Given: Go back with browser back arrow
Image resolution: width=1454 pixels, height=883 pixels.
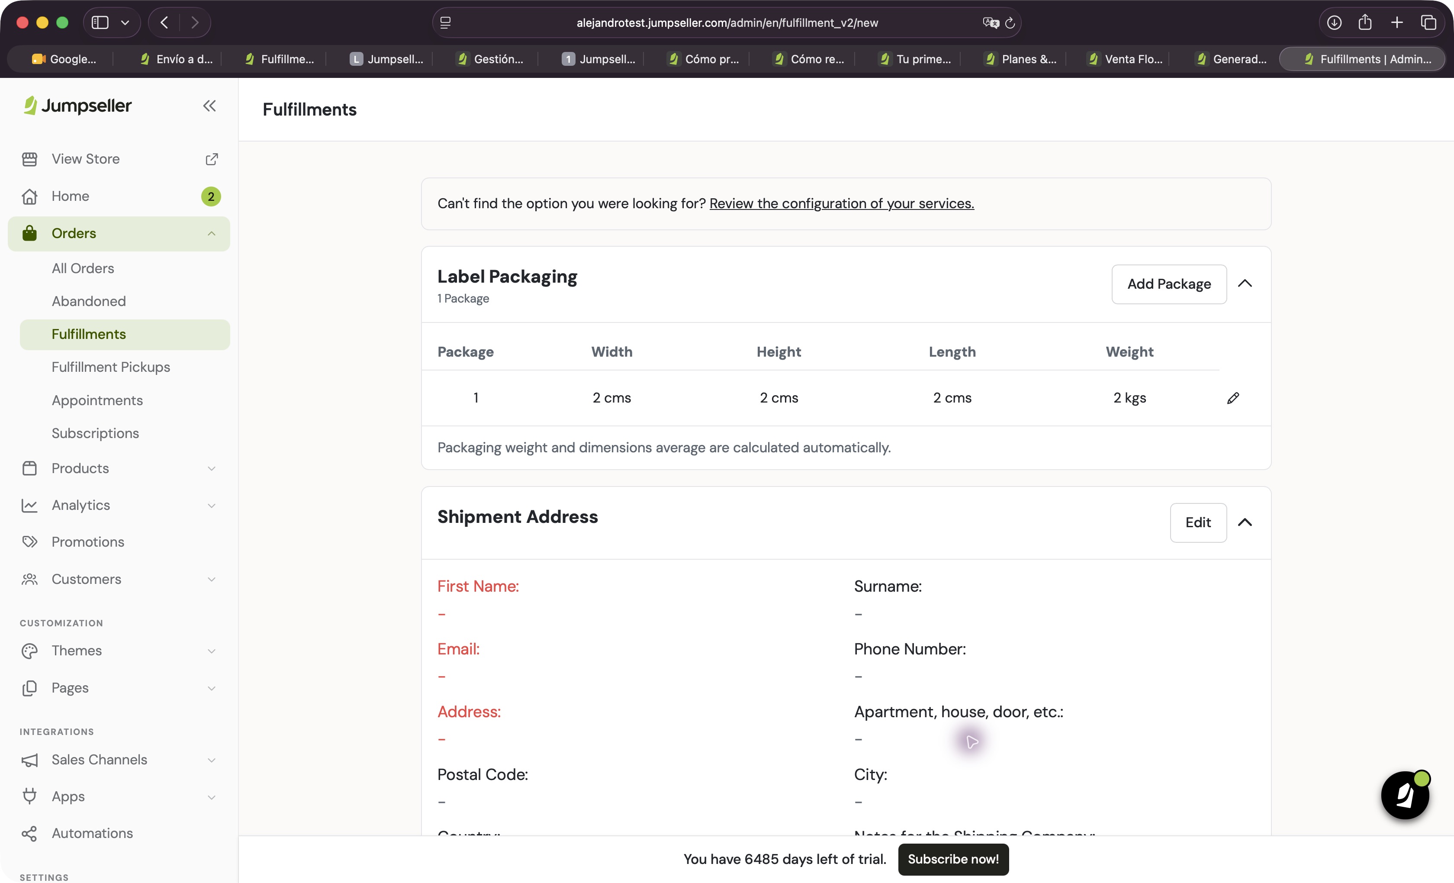Looking at the screenshot, I should [x=164, y=23].
